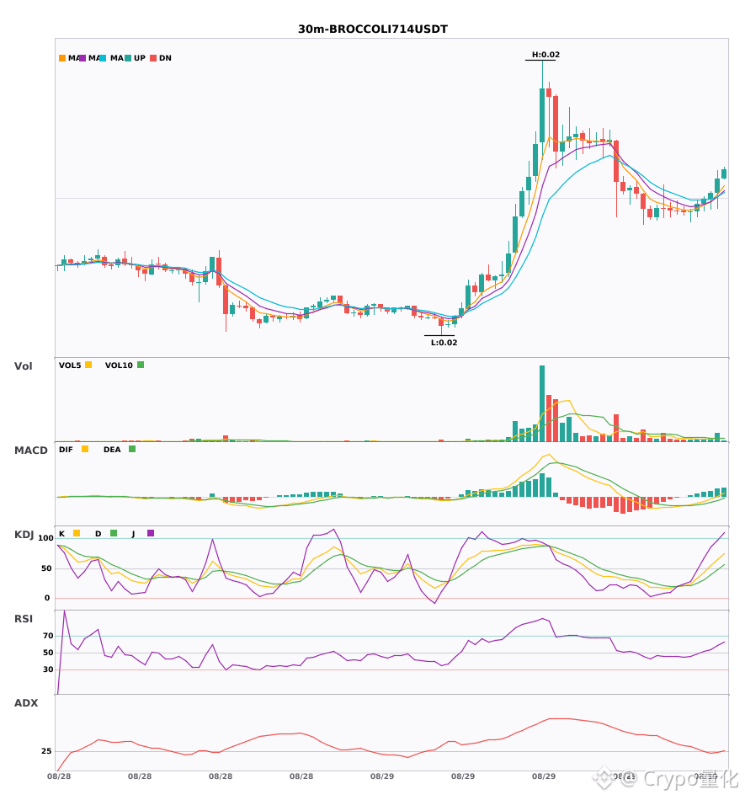Click the RSI axis value 70
Viewport: 745px width, 800px height.
click(49, 636)
